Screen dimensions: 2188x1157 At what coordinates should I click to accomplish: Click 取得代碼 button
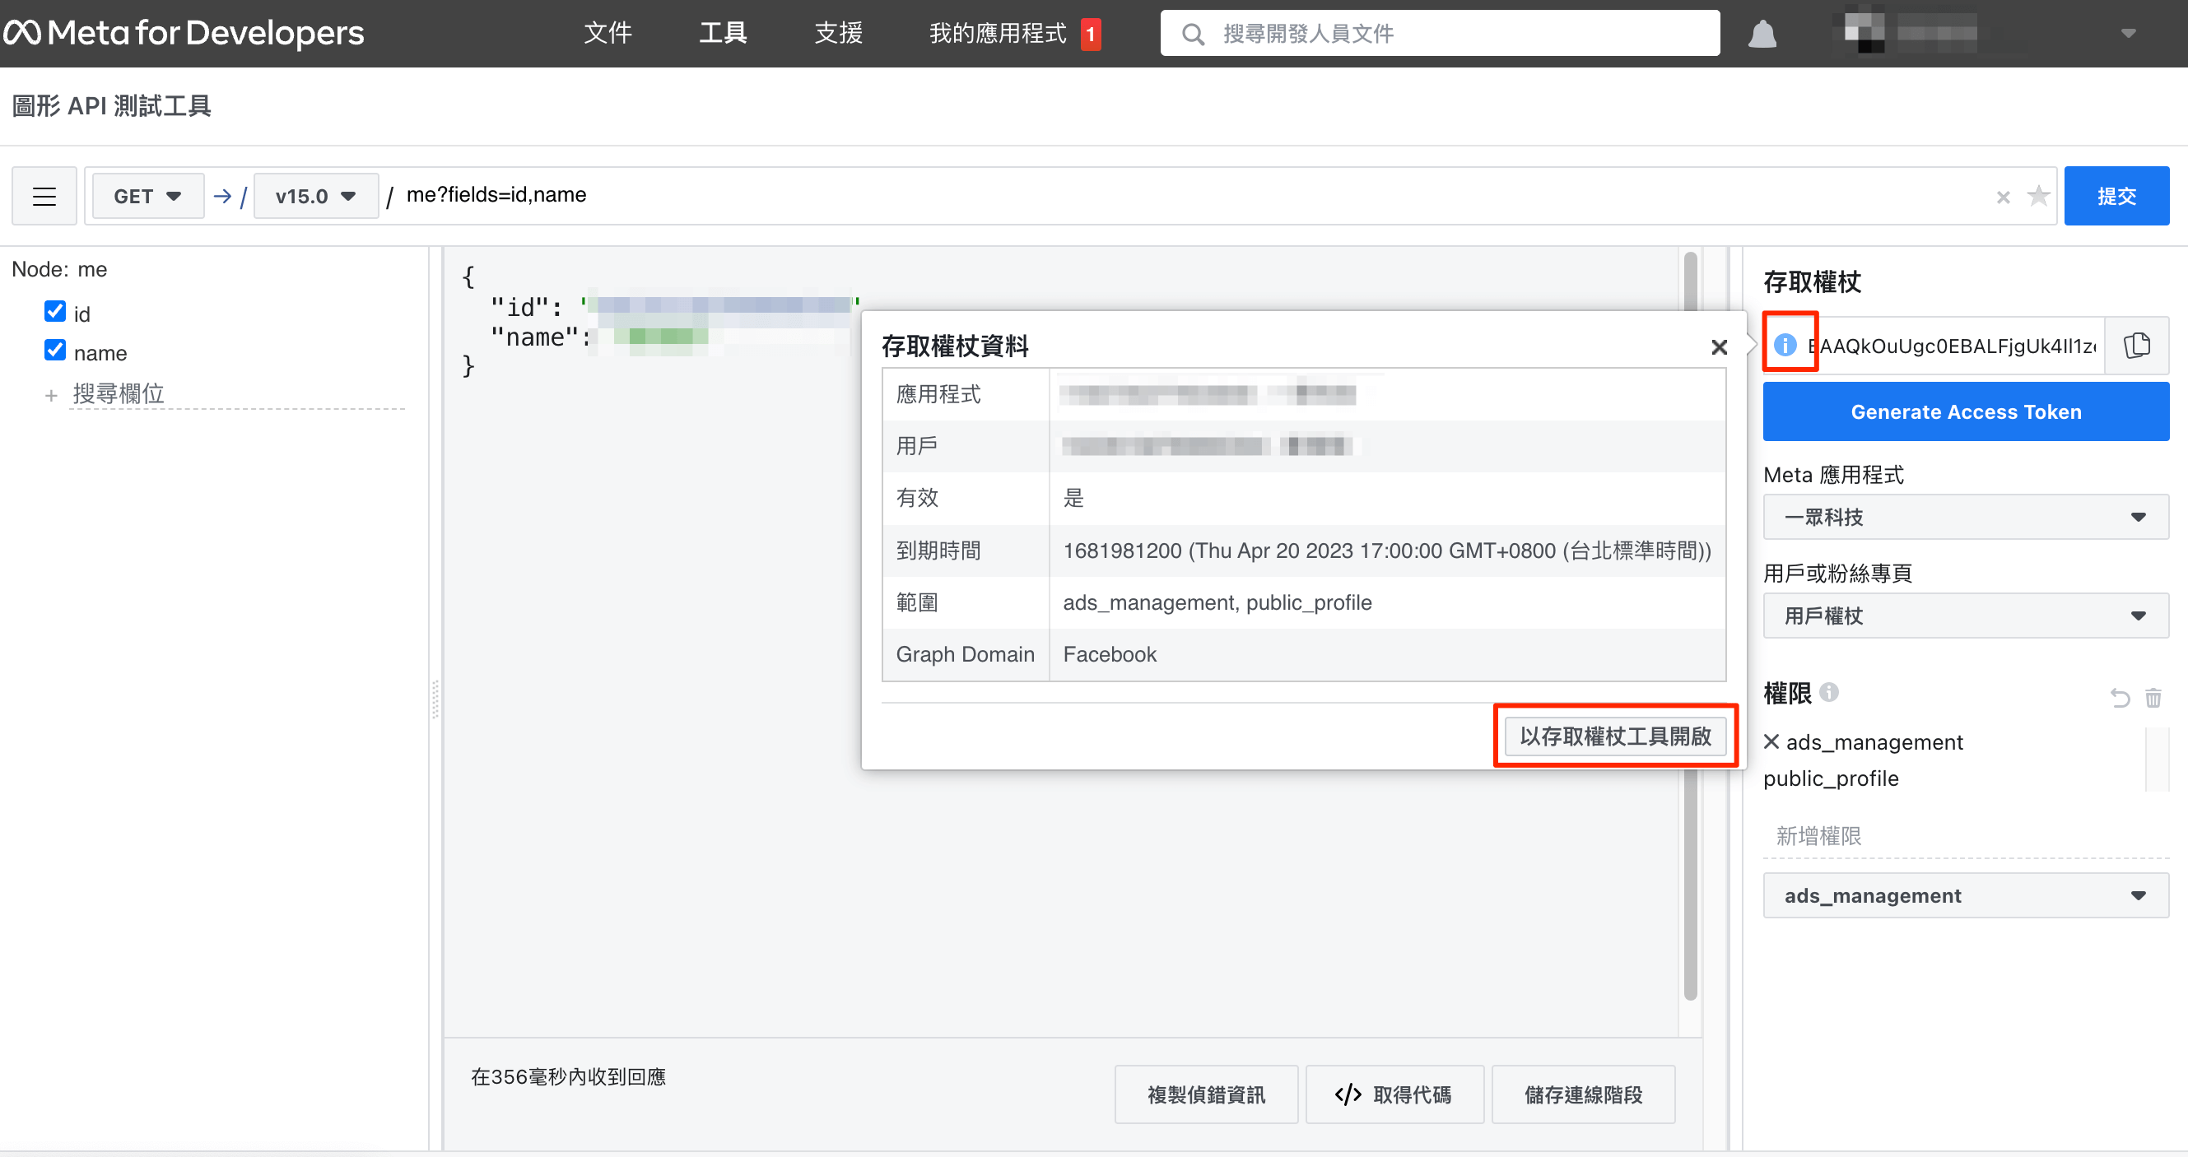pyautogui.click(x=1394, y=1094)
